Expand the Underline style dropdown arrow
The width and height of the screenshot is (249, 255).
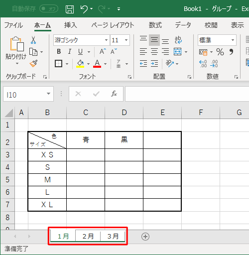(89, 52)
